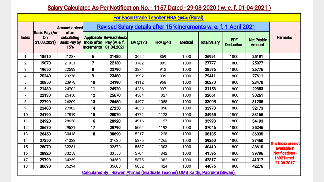324x182 pixels.
Task: Select the net payable cell '35246'
Action: click(258, 127)
